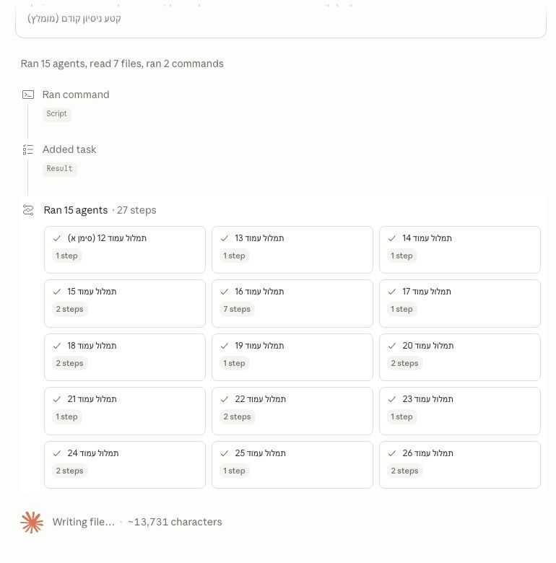The width and height of the screenshot is (556, 563).
Task: Click the task list icon beside Added task
Action: (x=28, y=149)
